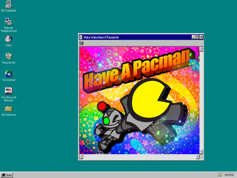Minimize the Waka Waka Have A Pacman window
237x178 pixels.
pos(193,37)
